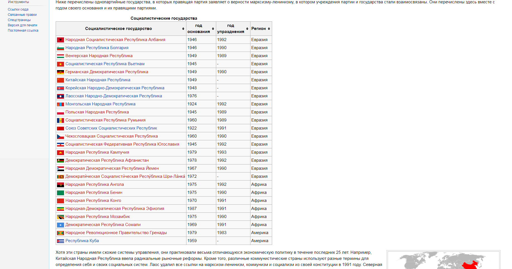Sort table by Социалистическое государство column
This screenshot has width=512, height=269.
click(x=183, y=29)
